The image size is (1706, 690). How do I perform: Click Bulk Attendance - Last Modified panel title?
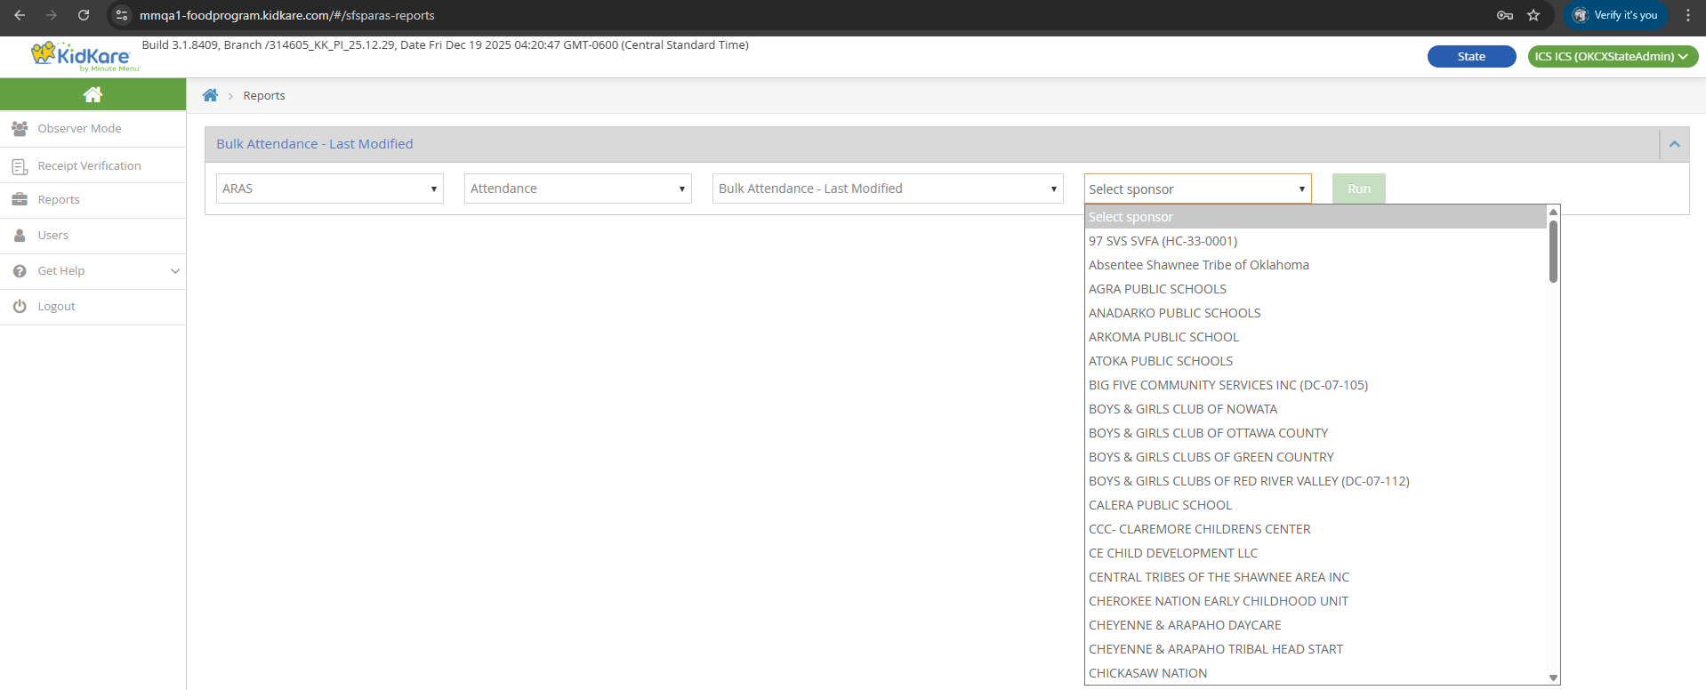point(315,144)
